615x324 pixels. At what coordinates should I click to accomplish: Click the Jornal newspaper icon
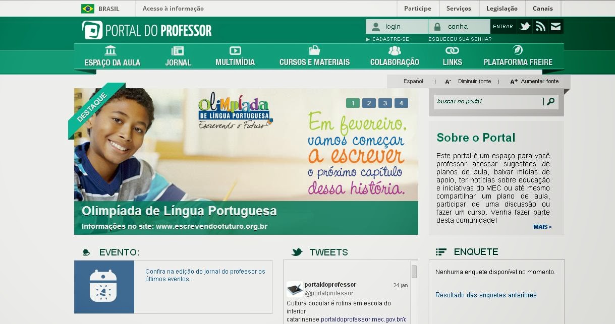[x=178, y=50]
